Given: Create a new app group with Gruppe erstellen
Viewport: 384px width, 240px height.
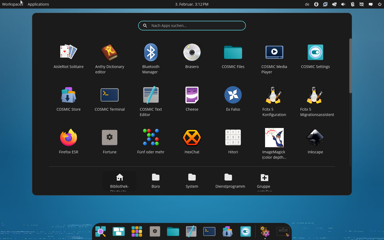Looking at the screenshot, I should (x=264, y=181).
